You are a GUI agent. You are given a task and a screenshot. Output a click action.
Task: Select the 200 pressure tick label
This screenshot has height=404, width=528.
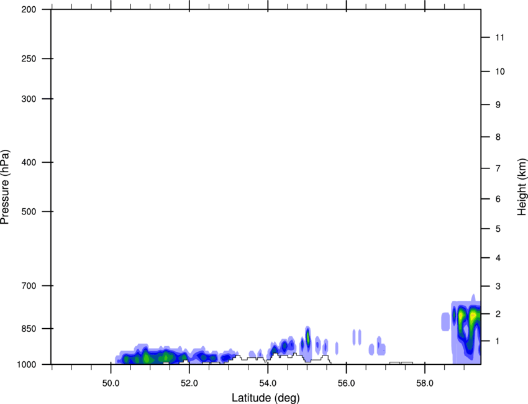click(29, 9)
